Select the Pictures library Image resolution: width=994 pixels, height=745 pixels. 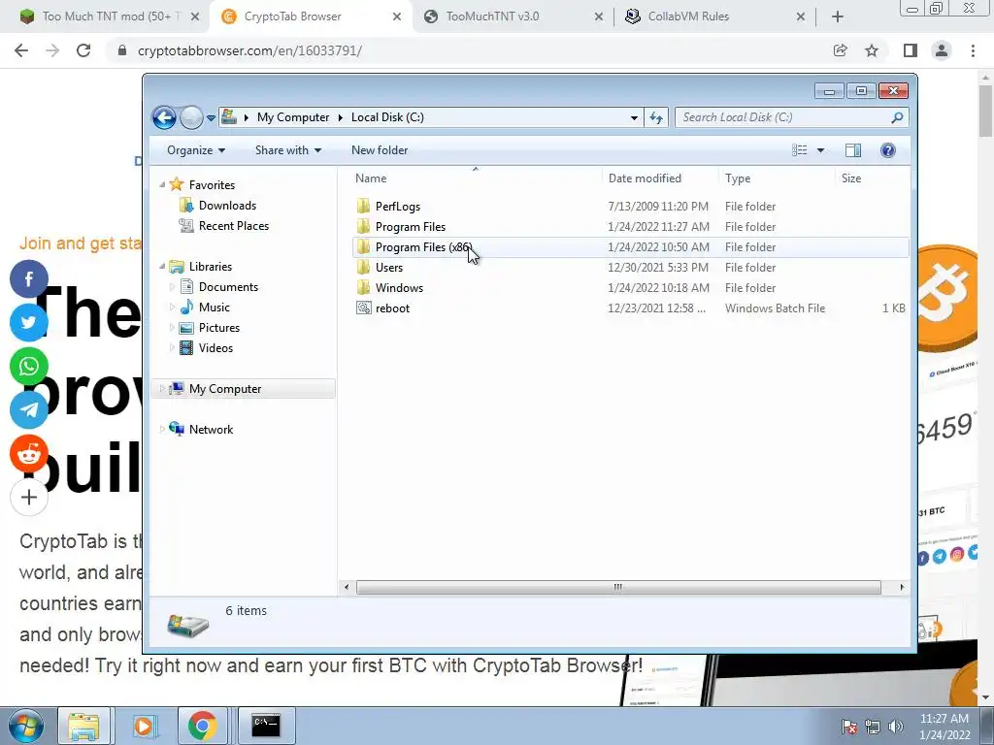(x=210, y=328)
